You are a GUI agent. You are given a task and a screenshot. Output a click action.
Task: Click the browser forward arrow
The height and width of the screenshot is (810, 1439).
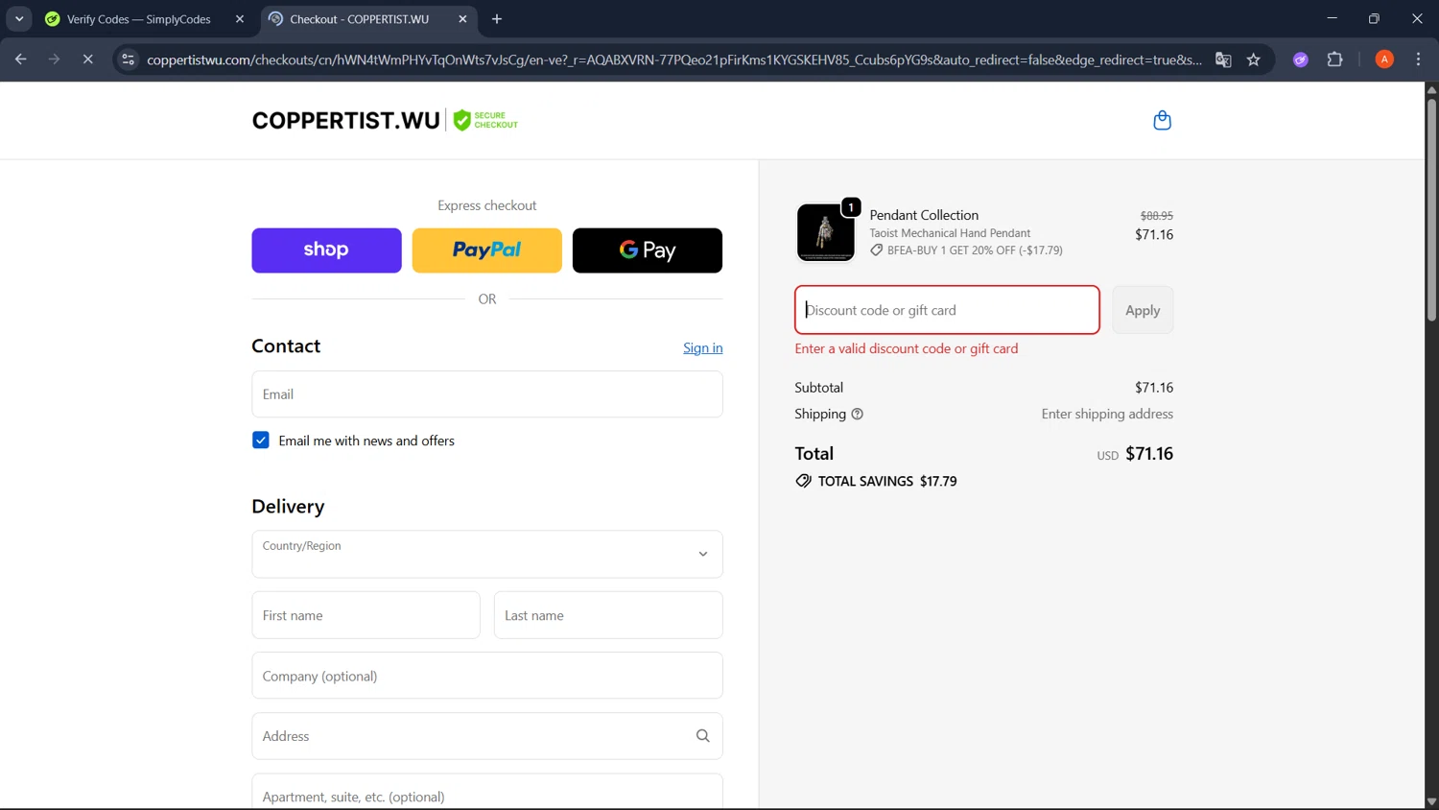coord(54,60)
